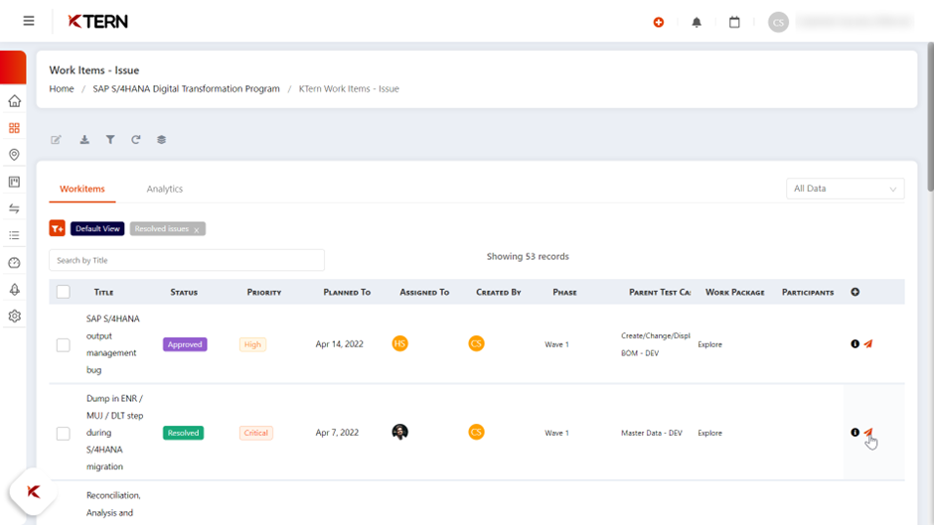Screen dimensions: 934x525
Task: Open the board sidebar icon
Action: point(14,182)
